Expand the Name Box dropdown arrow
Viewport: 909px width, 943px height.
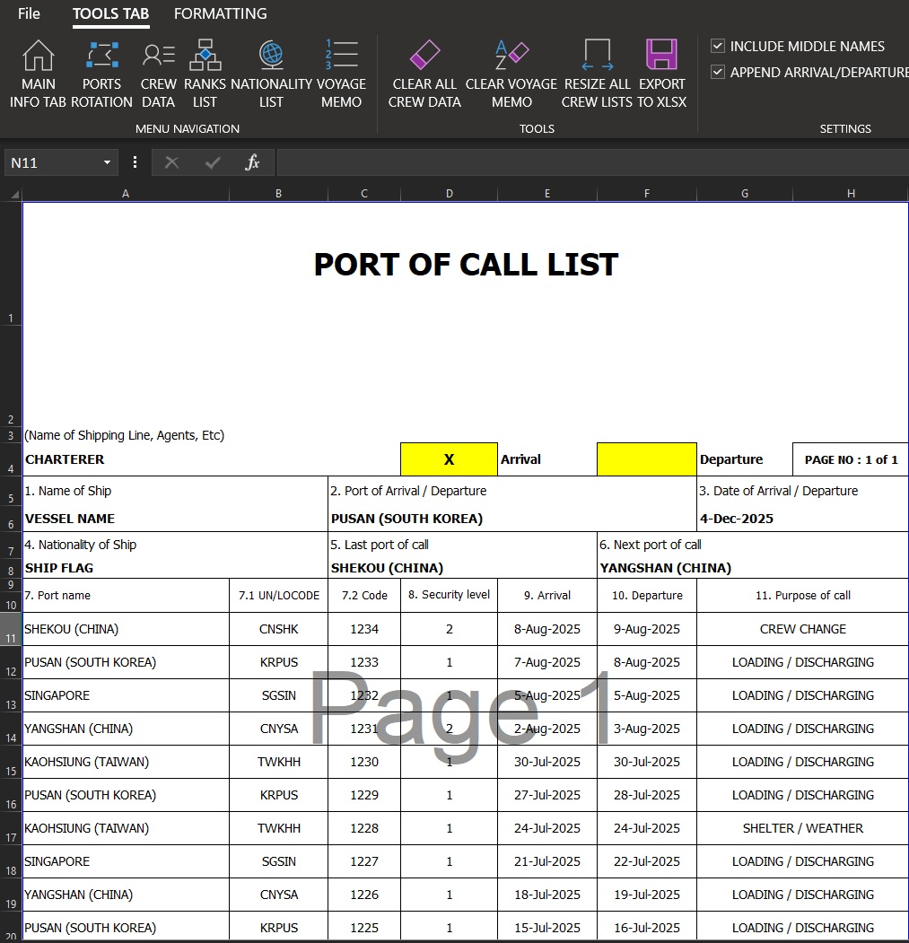tap(107, 162)
